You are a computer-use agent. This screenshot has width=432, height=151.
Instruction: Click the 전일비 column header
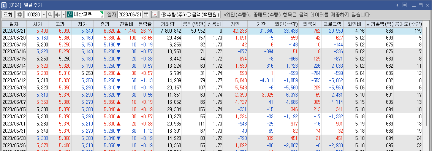tap(127, 24)
